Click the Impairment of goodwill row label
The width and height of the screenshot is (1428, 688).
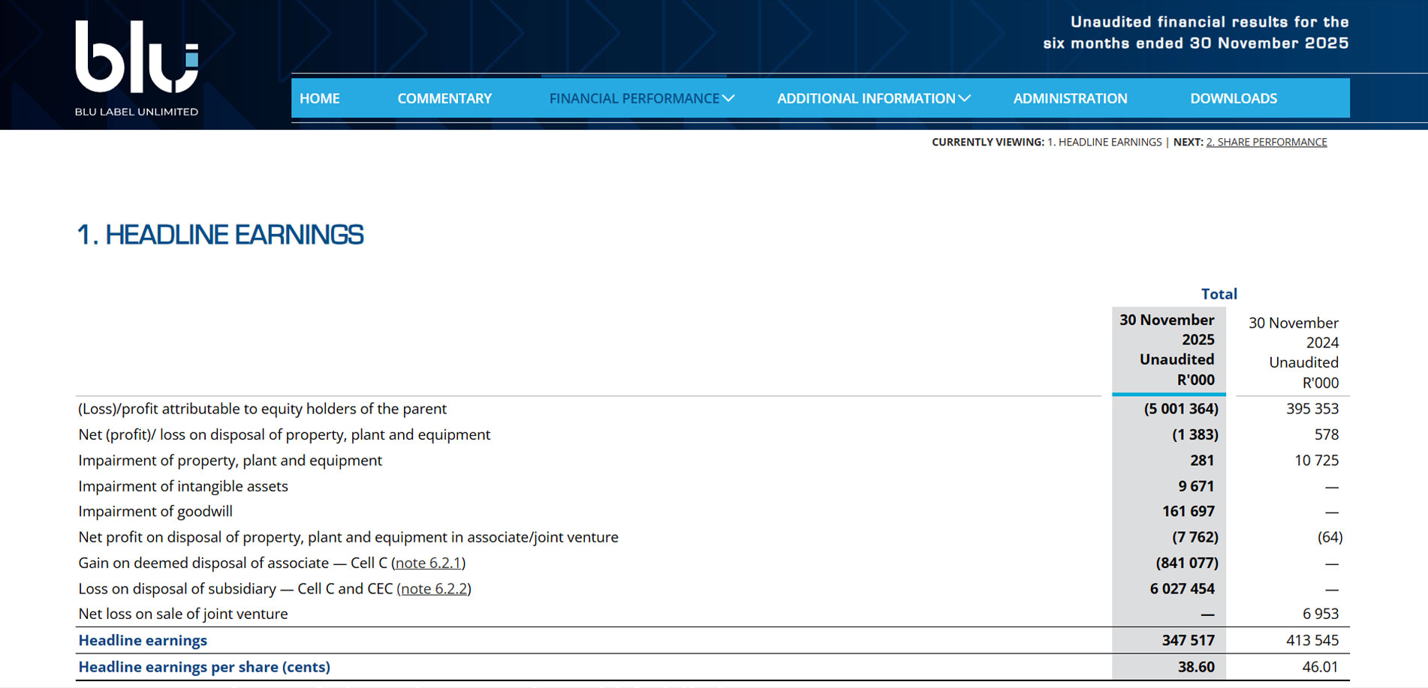pyautogui.click(x=155, y=512)
